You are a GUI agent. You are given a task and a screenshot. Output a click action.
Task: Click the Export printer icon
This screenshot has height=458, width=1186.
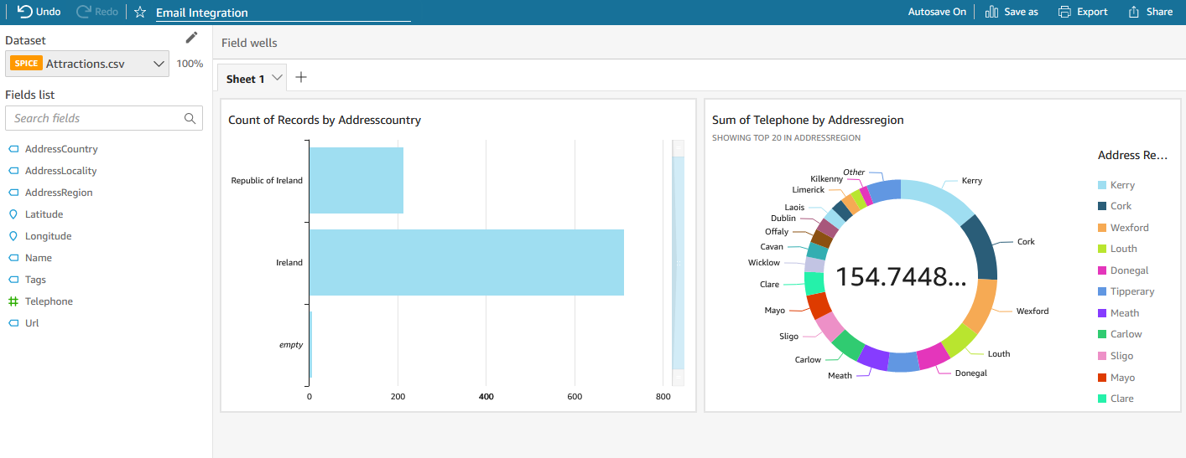click(1064, 12)
